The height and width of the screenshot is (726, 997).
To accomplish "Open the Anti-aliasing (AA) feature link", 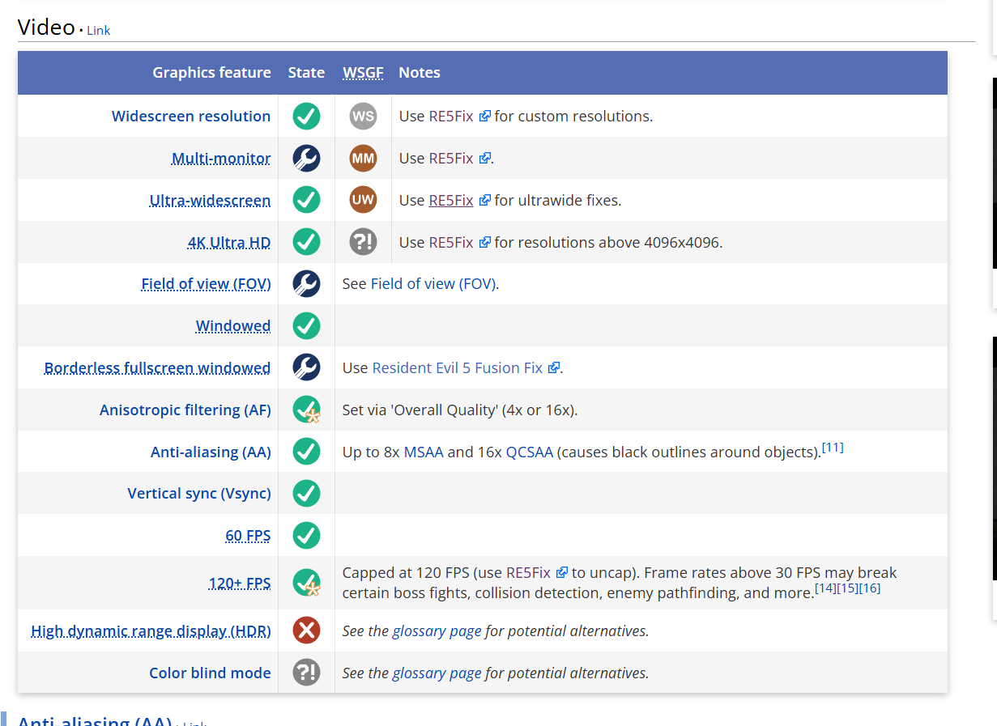I will (211, 452).
